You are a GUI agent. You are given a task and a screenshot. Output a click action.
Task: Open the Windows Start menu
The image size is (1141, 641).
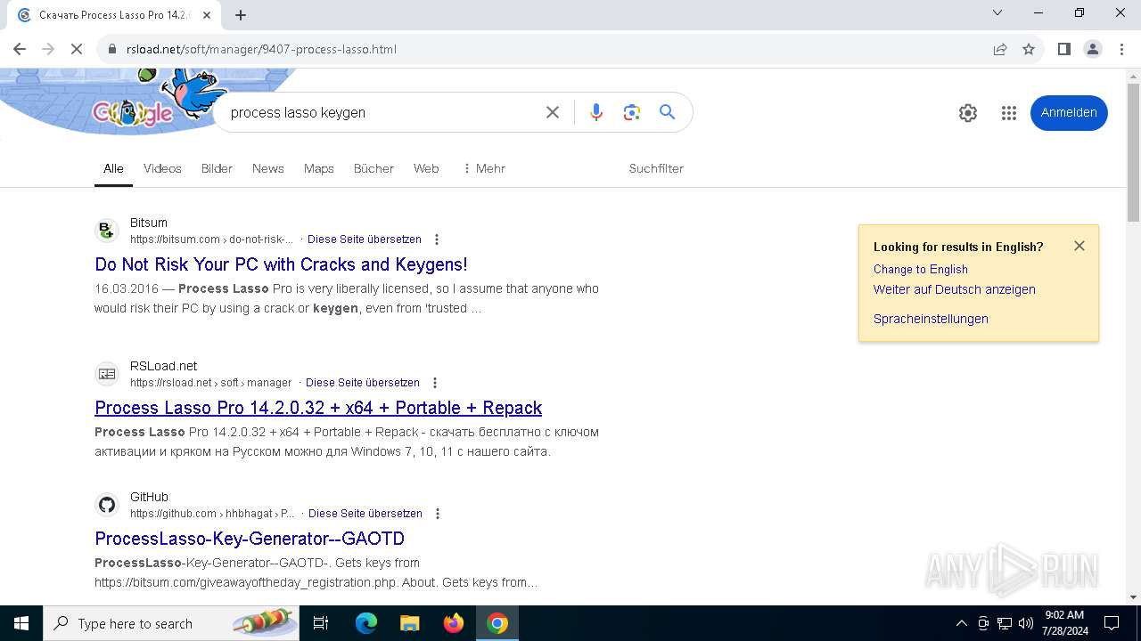(x=21, y=623)
